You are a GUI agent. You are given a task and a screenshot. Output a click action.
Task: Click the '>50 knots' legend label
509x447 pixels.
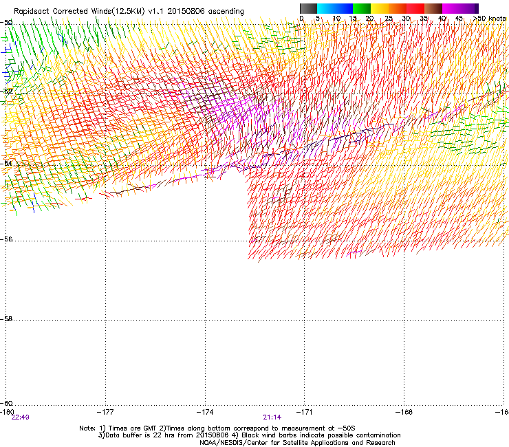[489, 18]
